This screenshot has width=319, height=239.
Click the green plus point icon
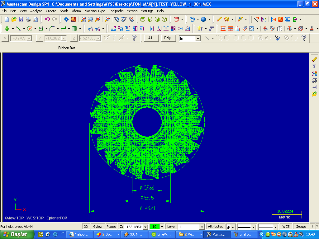coord(7,29)
